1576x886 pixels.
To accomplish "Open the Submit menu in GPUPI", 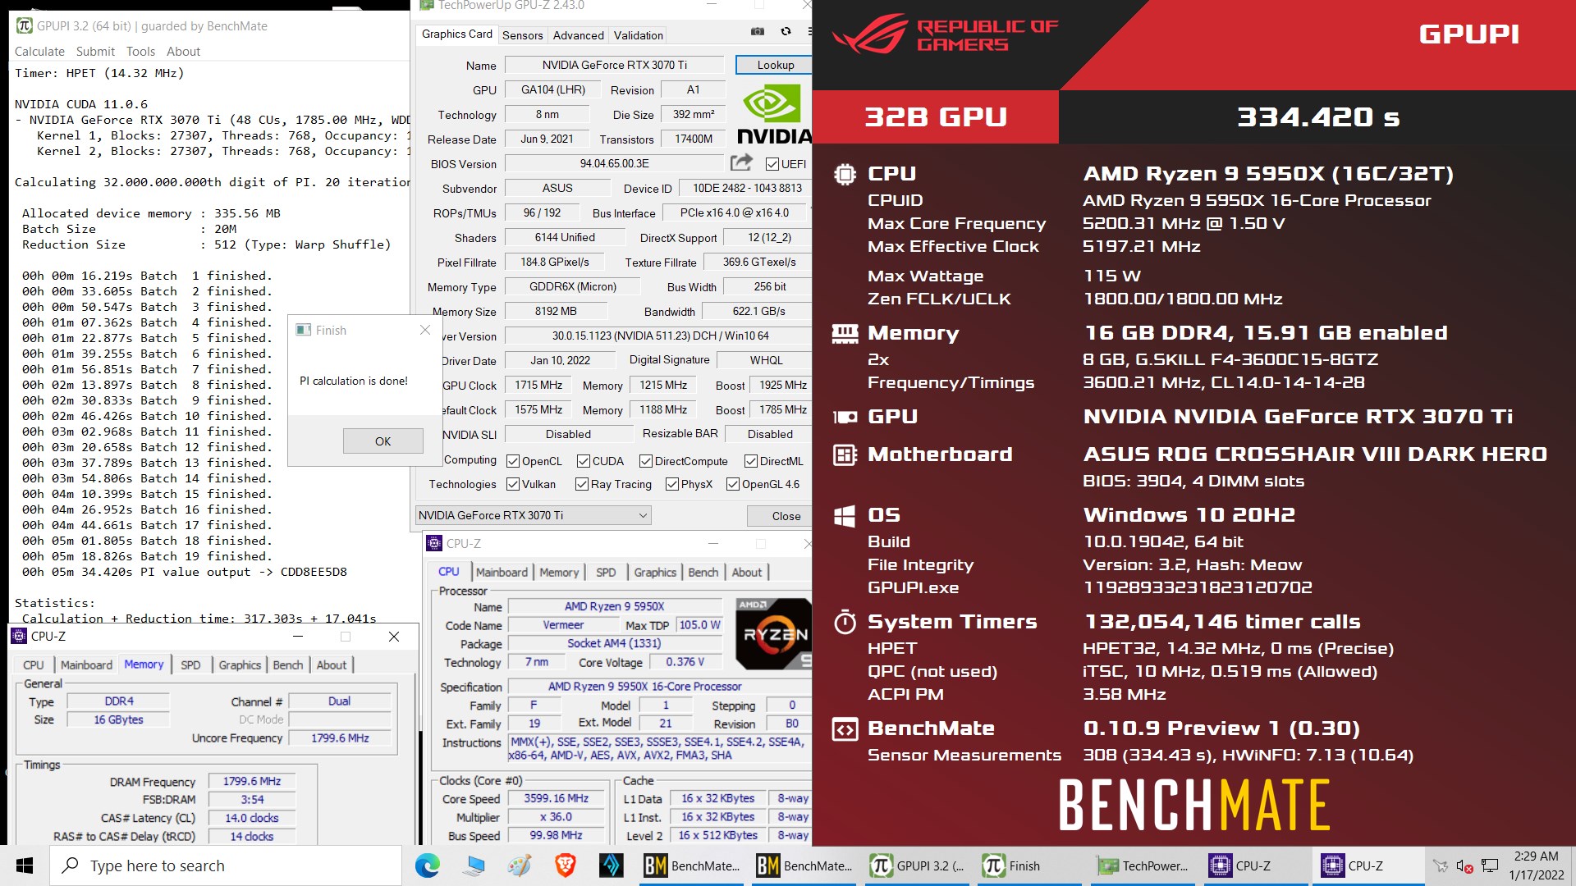I will [95, 51].
